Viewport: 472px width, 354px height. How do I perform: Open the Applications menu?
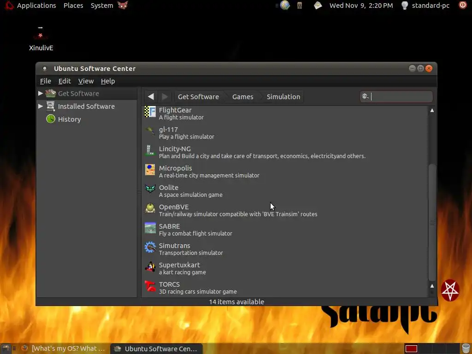[x=36, y=6]
